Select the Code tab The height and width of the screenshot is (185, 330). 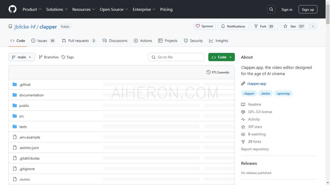click(18, 41)
